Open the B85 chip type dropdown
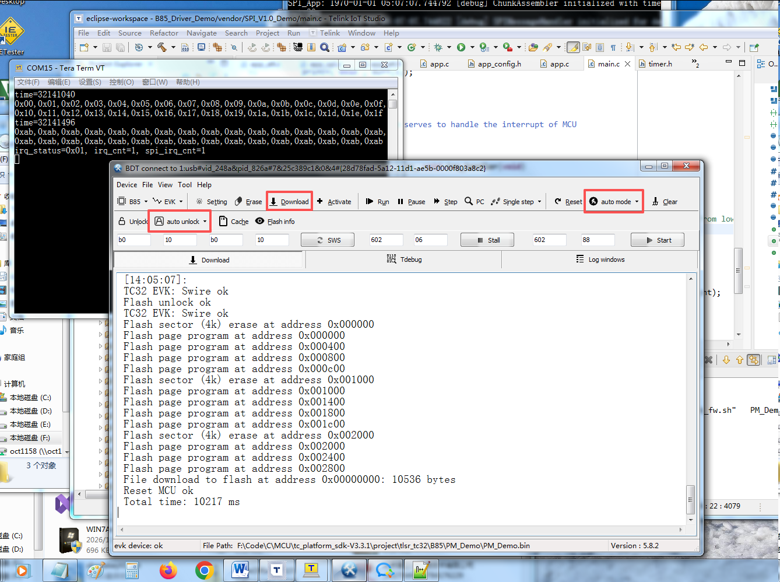780x582 pixels. [x=146, y=202]
